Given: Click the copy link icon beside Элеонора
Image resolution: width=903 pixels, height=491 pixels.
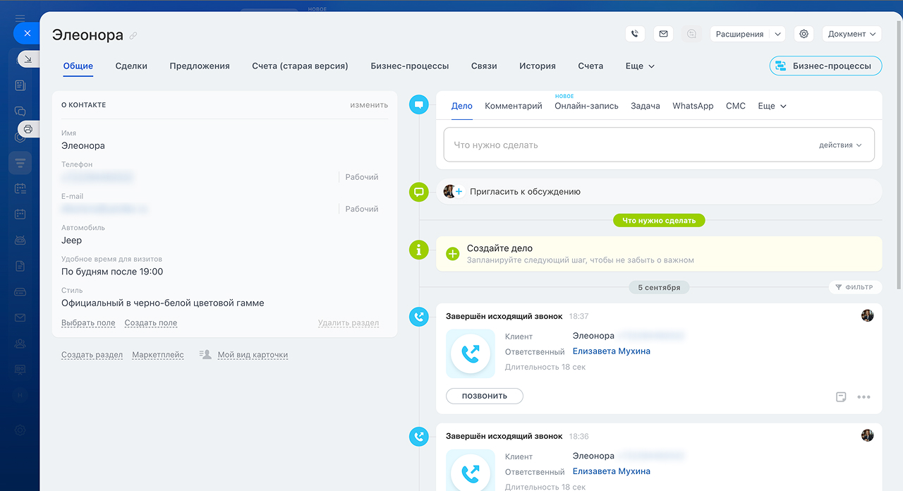Looking at the screenshot, I should coord(133,36).
